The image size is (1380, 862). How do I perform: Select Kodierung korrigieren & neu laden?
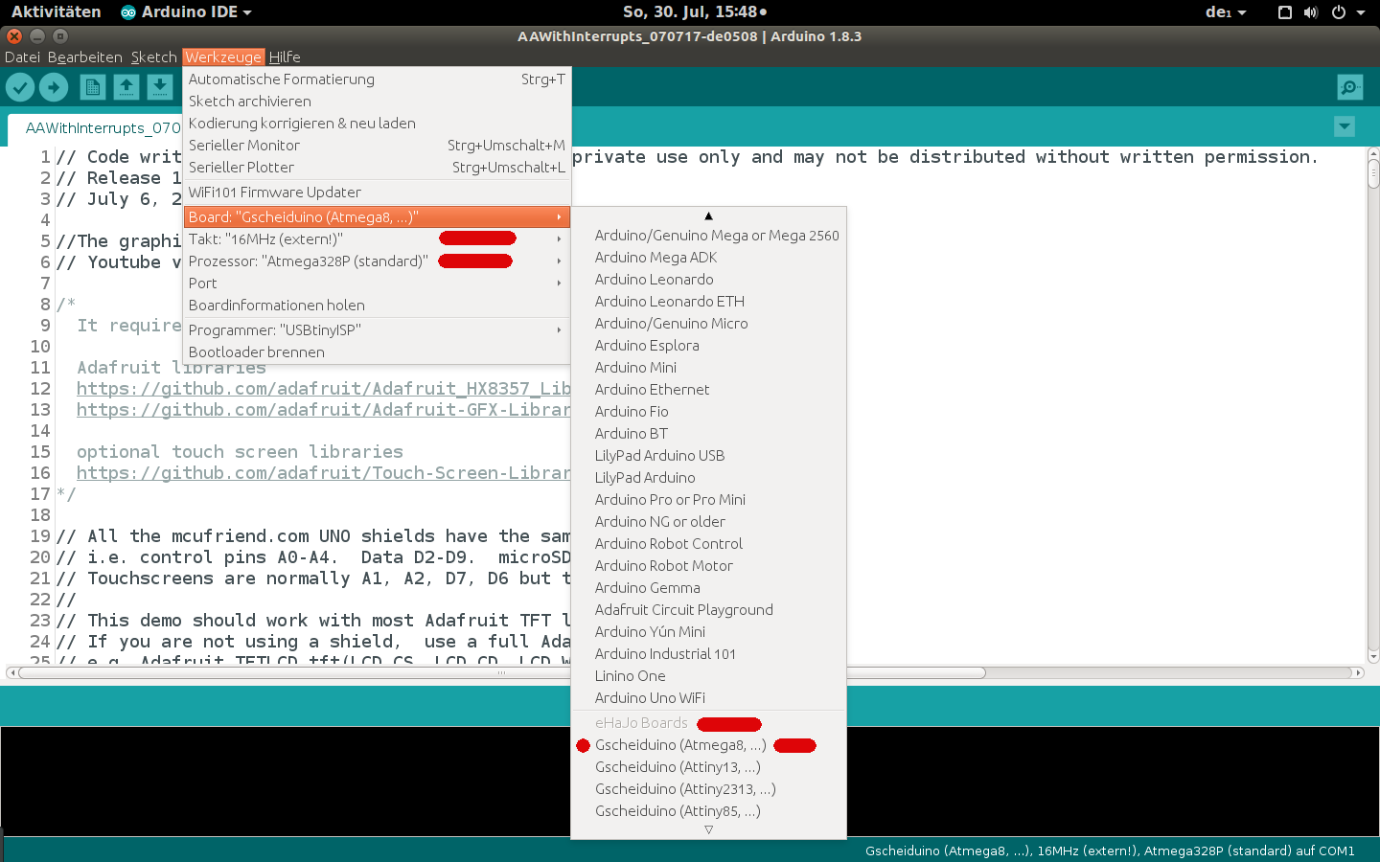377,124
